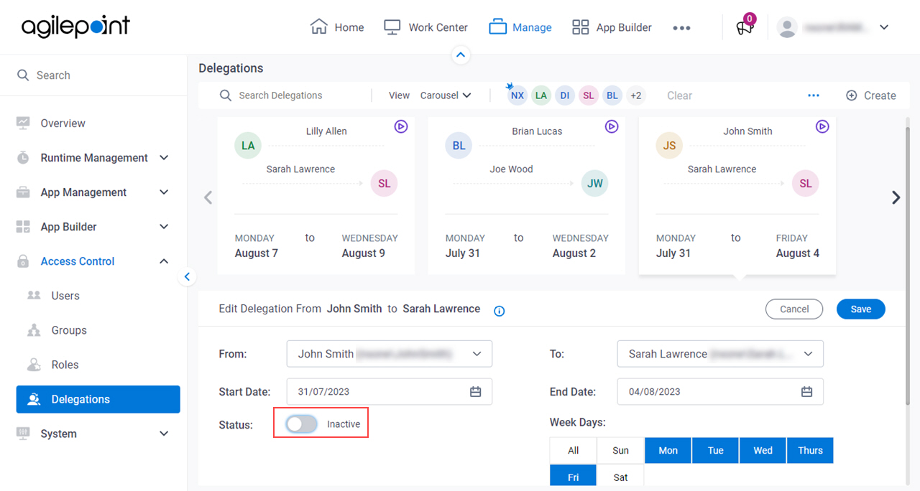This screenshot has height=491, width=920.
Task: Toggle Fri week day
Action: (573, 477)
